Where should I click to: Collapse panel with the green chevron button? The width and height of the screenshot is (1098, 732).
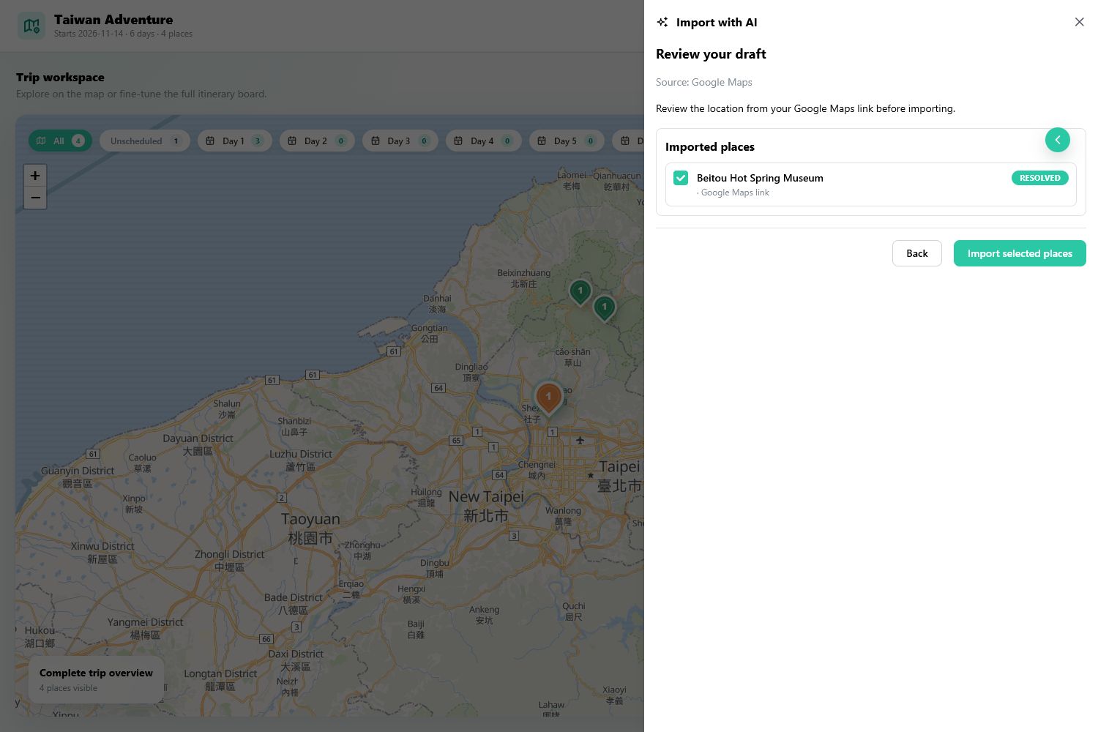(x=1057, y=140)
